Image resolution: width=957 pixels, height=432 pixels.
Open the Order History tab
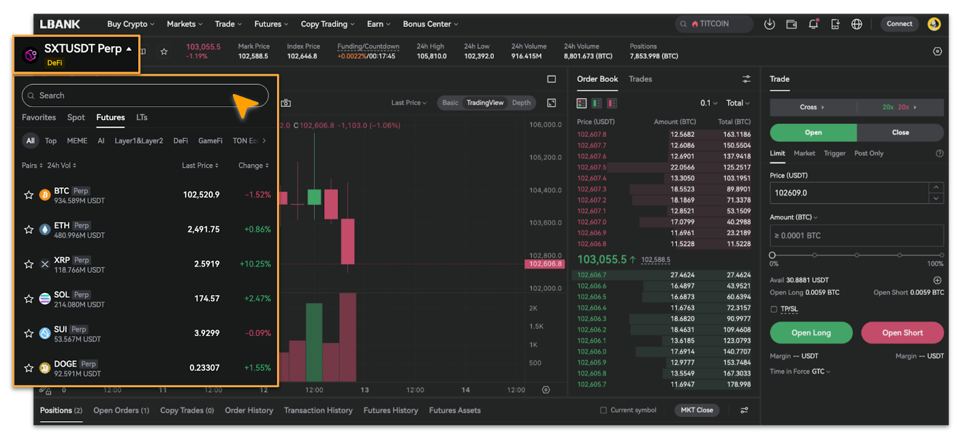tap(249, 410)
